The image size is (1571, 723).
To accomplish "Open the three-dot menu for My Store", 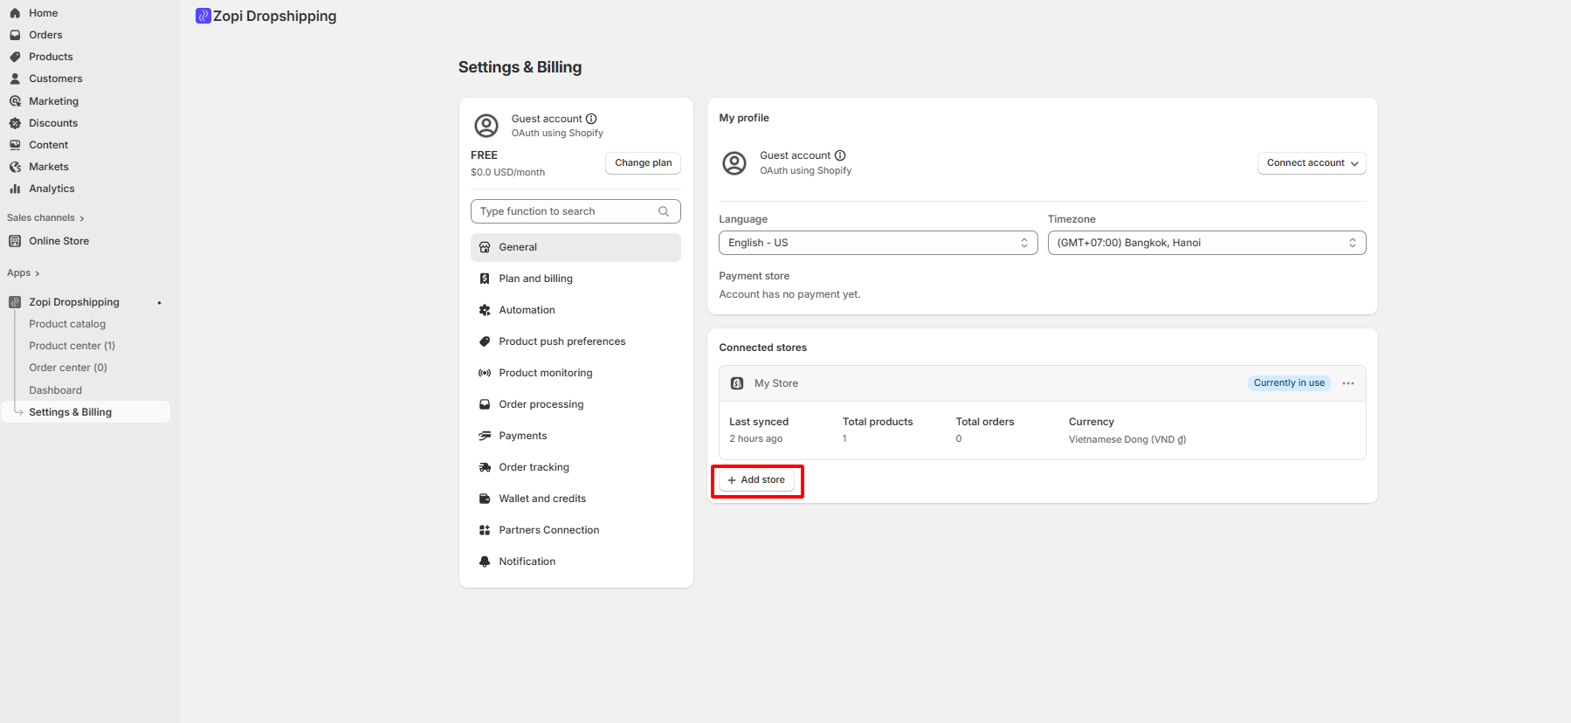I will 1348,383.
